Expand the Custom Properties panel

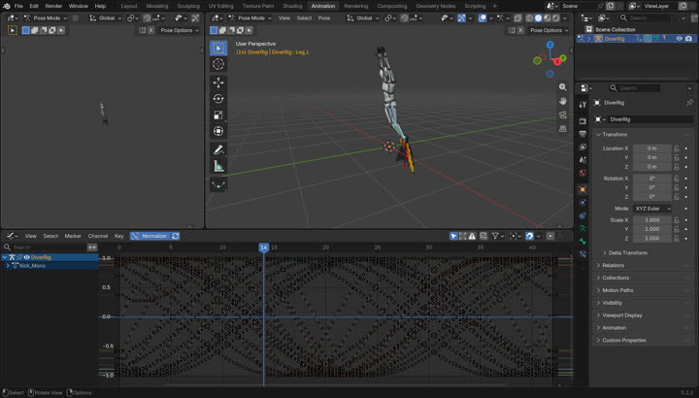623,340
